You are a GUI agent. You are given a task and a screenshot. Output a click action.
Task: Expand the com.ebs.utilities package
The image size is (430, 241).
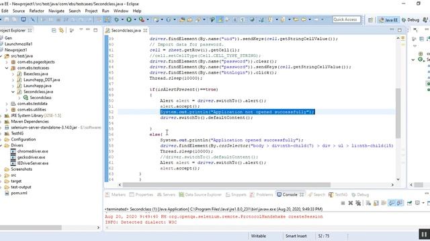click(x=7, y=110)
